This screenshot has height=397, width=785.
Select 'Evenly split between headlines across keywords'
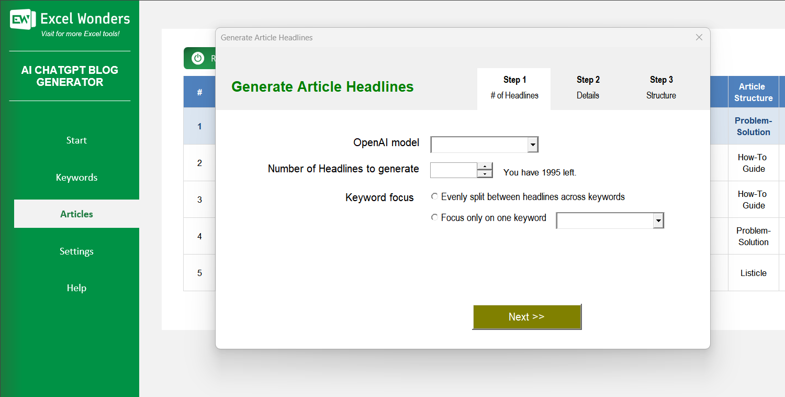coord(434,196)
